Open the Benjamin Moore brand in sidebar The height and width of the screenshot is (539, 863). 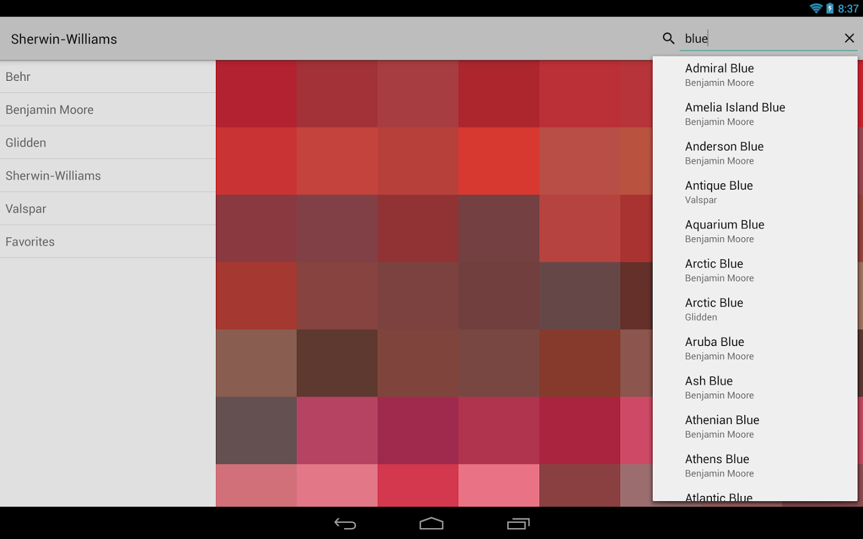pos(108,110)
